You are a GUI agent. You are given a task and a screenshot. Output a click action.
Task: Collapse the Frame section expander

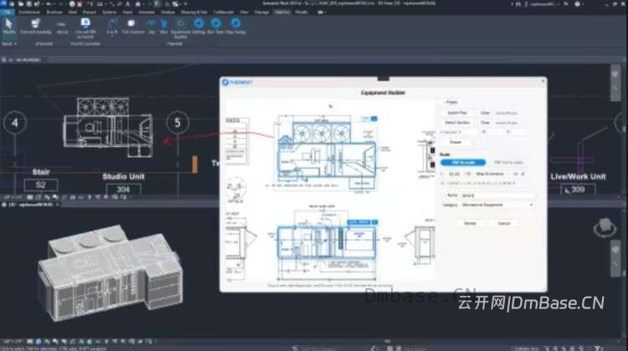click(444, 102)
